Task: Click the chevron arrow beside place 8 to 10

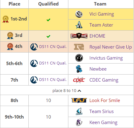Action: [79, 91]
